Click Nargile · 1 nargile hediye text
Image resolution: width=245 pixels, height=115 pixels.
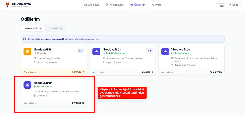click(48, 59)
